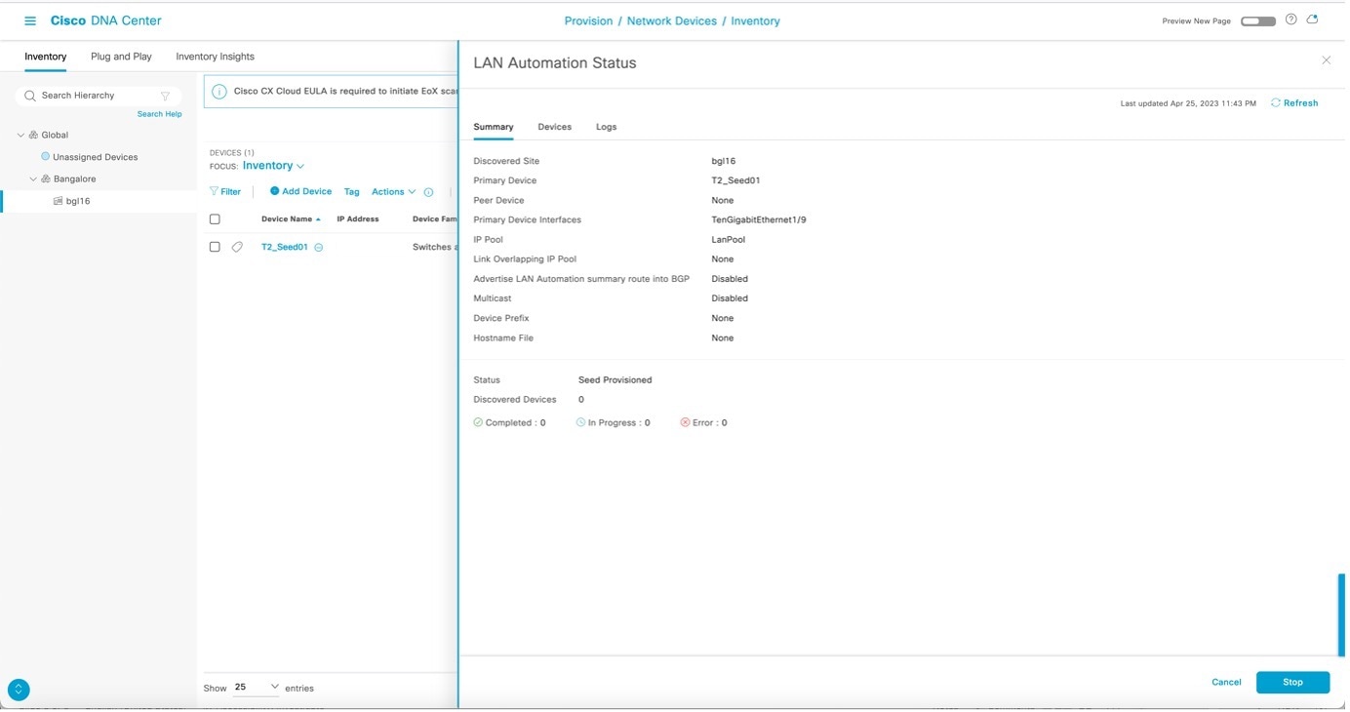The height and width of the screenshot is (712, 1350).
Task: Click the search magnifier icon in hierarchy
Action: 30,96
